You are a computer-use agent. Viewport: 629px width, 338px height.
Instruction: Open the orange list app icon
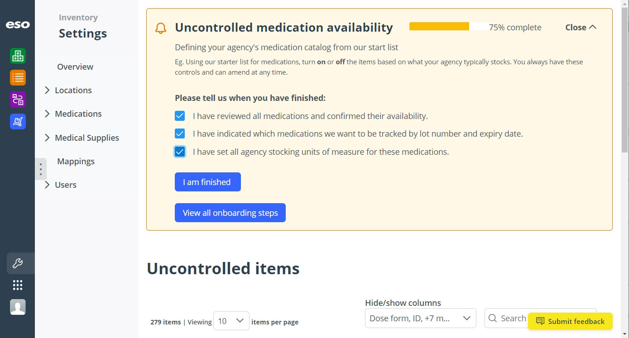click(18, 78)
